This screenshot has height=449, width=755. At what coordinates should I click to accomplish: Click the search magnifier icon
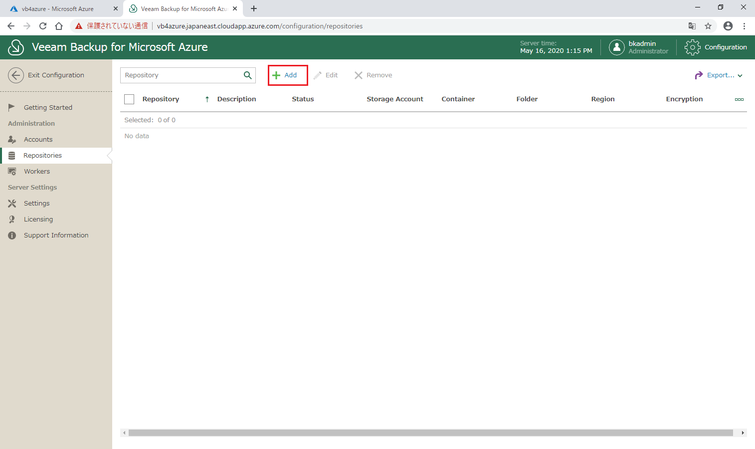pyautogui.click(x=248, y=75)
